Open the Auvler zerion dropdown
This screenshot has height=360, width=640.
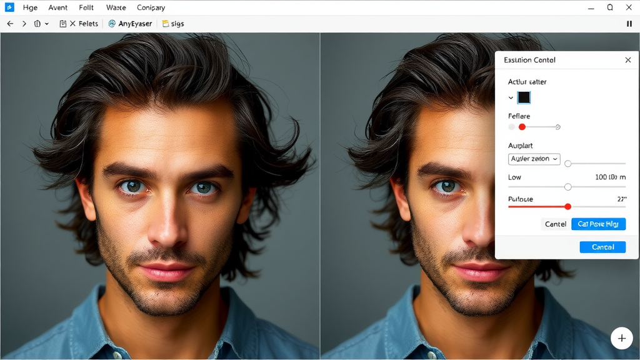coord(534,159)
